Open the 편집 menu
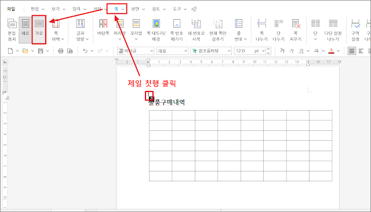371x212 pixels. point(37,9)
